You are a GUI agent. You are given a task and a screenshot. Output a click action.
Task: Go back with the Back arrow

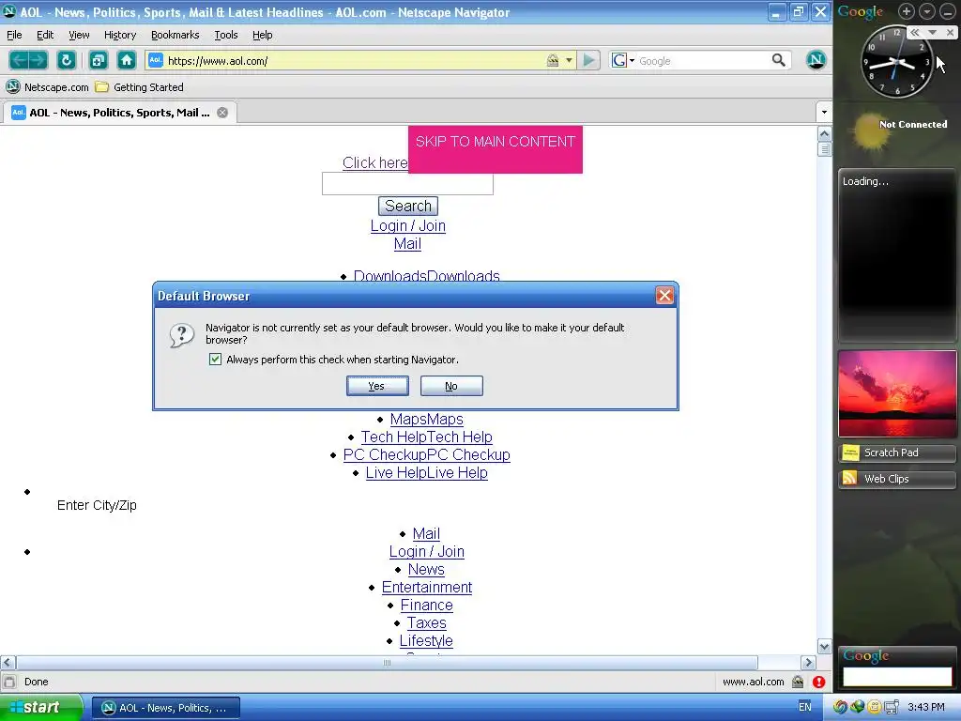tap(19, 60)
